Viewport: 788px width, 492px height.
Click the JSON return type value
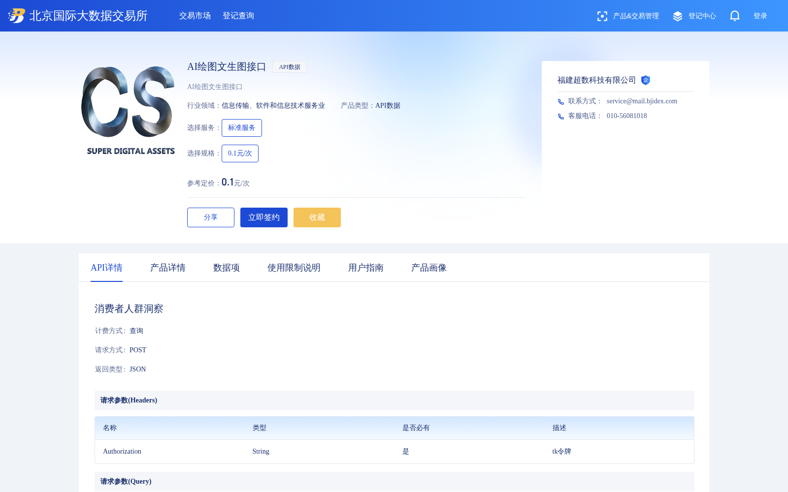point(138,369)
